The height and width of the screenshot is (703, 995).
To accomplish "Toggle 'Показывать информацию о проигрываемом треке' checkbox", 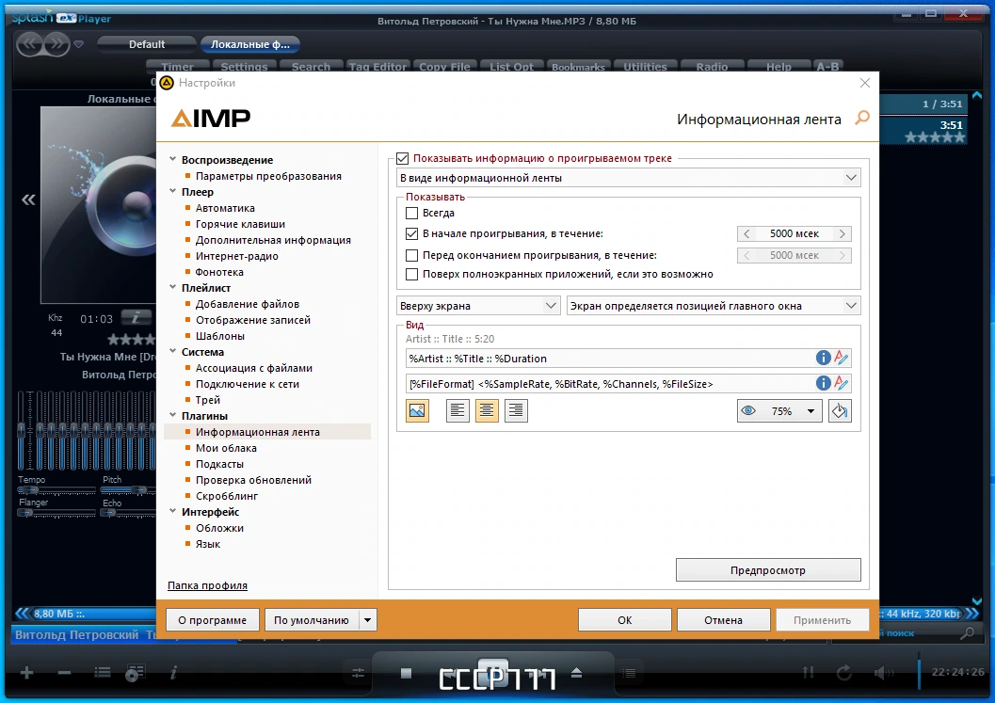I will (402, 158).
